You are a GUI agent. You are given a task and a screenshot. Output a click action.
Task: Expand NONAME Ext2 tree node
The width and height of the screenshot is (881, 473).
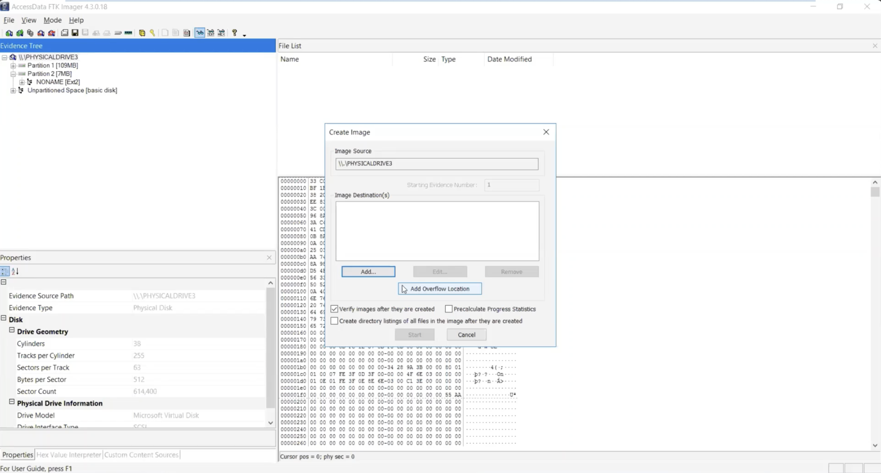[x=22, y=82]
